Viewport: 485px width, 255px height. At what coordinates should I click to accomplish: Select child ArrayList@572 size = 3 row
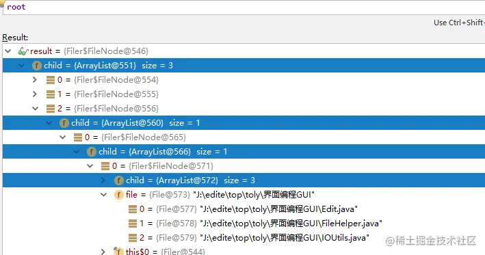[244, 180]
